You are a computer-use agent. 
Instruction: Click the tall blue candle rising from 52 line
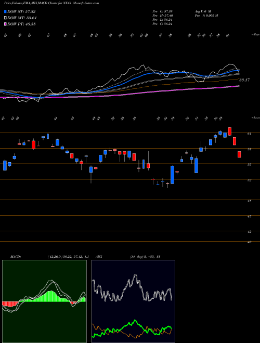click(x=173, y=175)
